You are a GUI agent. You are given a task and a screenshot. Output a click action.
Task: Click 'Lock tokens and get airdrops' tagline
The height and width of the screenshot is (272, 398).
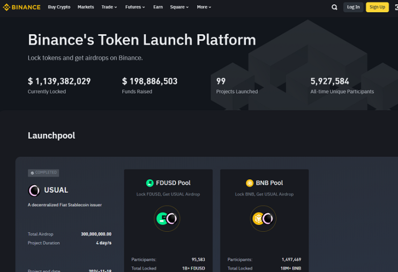(85, 58)
